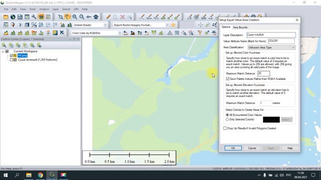Click the globe online data icon
This screenshot has width=321, height=180.
click(13, 17)
